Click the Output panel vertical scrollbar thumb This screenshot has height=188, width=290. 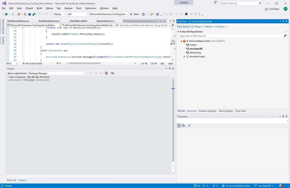coord(173,120)
